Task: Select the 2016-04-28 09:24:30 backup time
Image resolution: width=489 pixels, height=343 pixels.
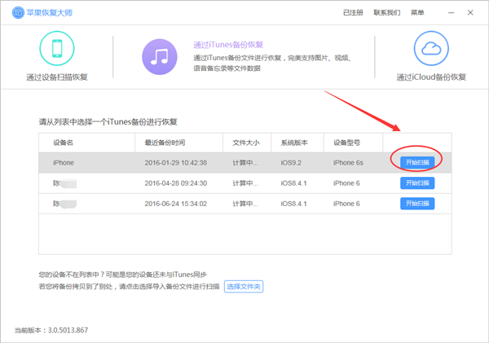Action: pyautogui.click(x=175, y=183)
